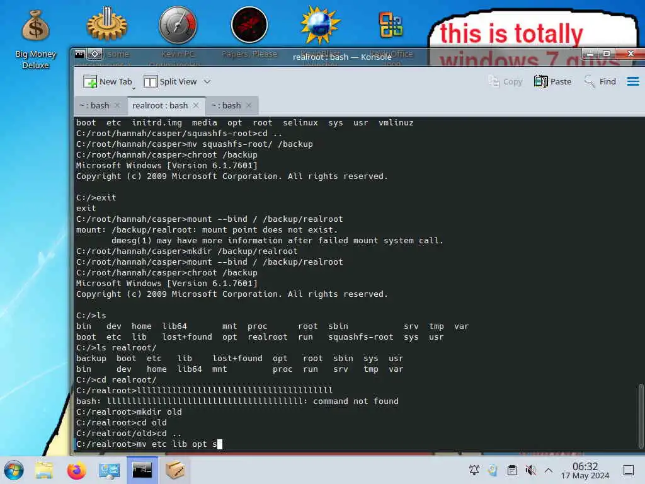Click the clock showing 06:32
Screen dimensions: 645x484
click(x=585, y=470)
